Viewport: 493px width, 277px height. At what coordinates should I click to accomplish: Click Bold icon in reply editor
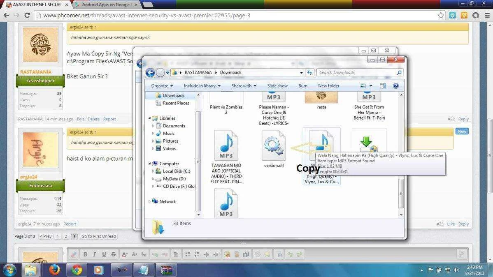pos(85,254)
